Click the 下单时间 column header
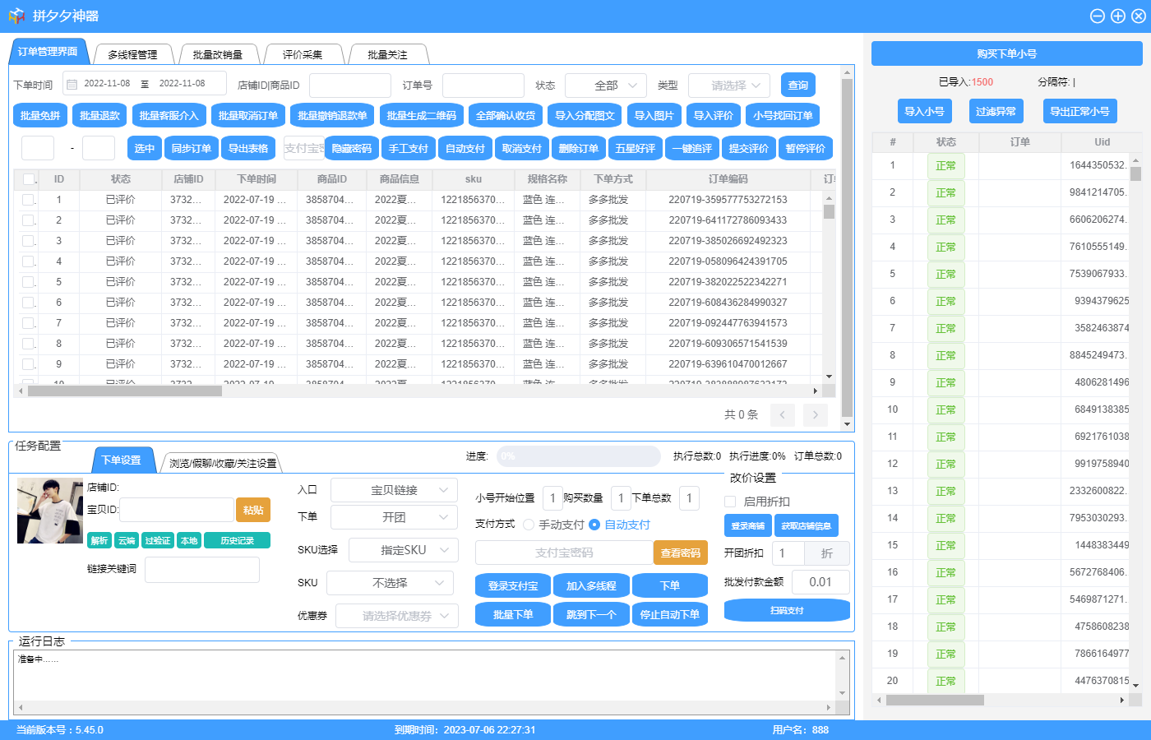Screen dimensions: 1151x740 257,179
